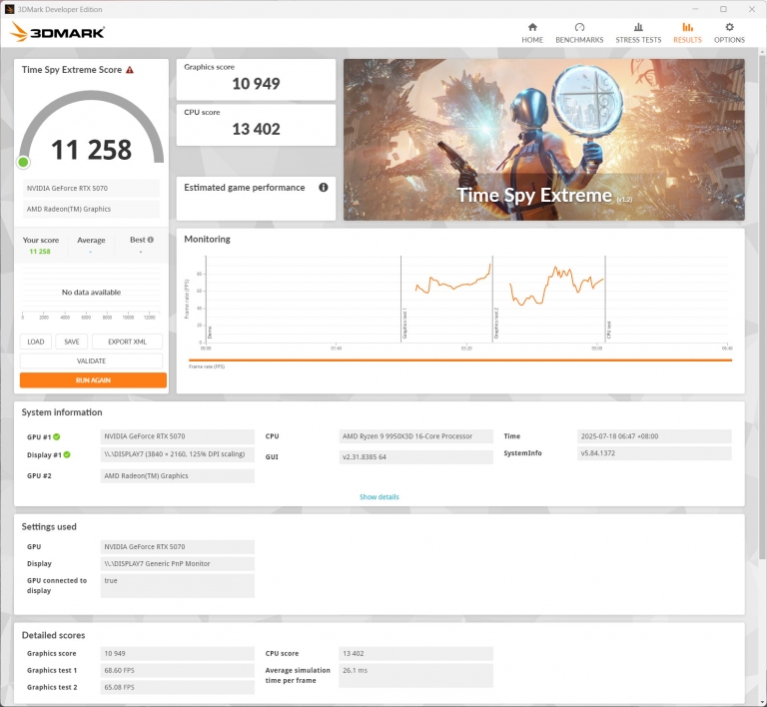767x707 pixels.
Task: Click the 3DMark logo
Action: (x=57, y=32)
